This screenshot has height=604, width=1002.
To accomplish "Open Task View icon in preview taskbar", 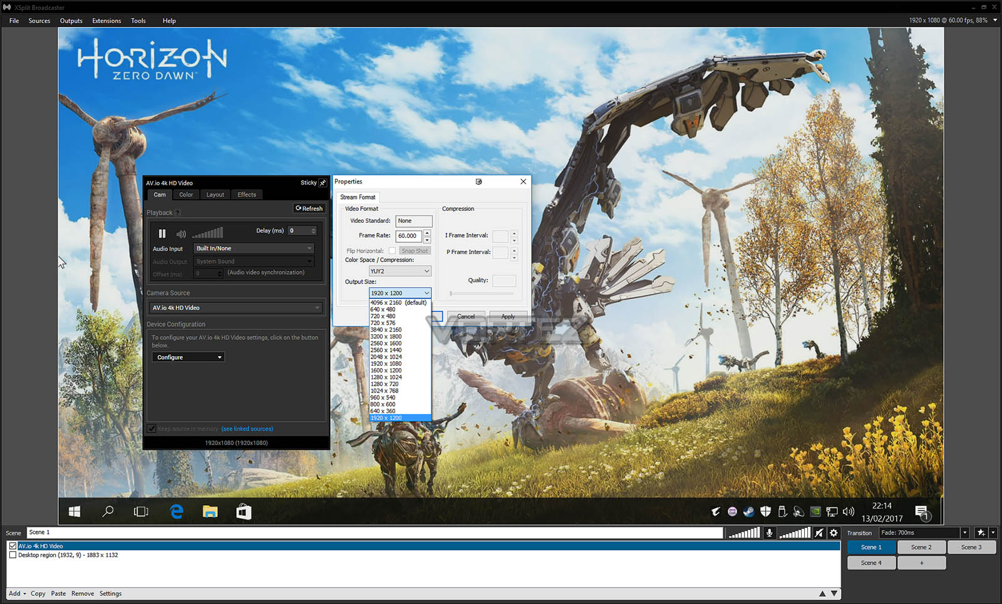I will click(x=141, y=511).
